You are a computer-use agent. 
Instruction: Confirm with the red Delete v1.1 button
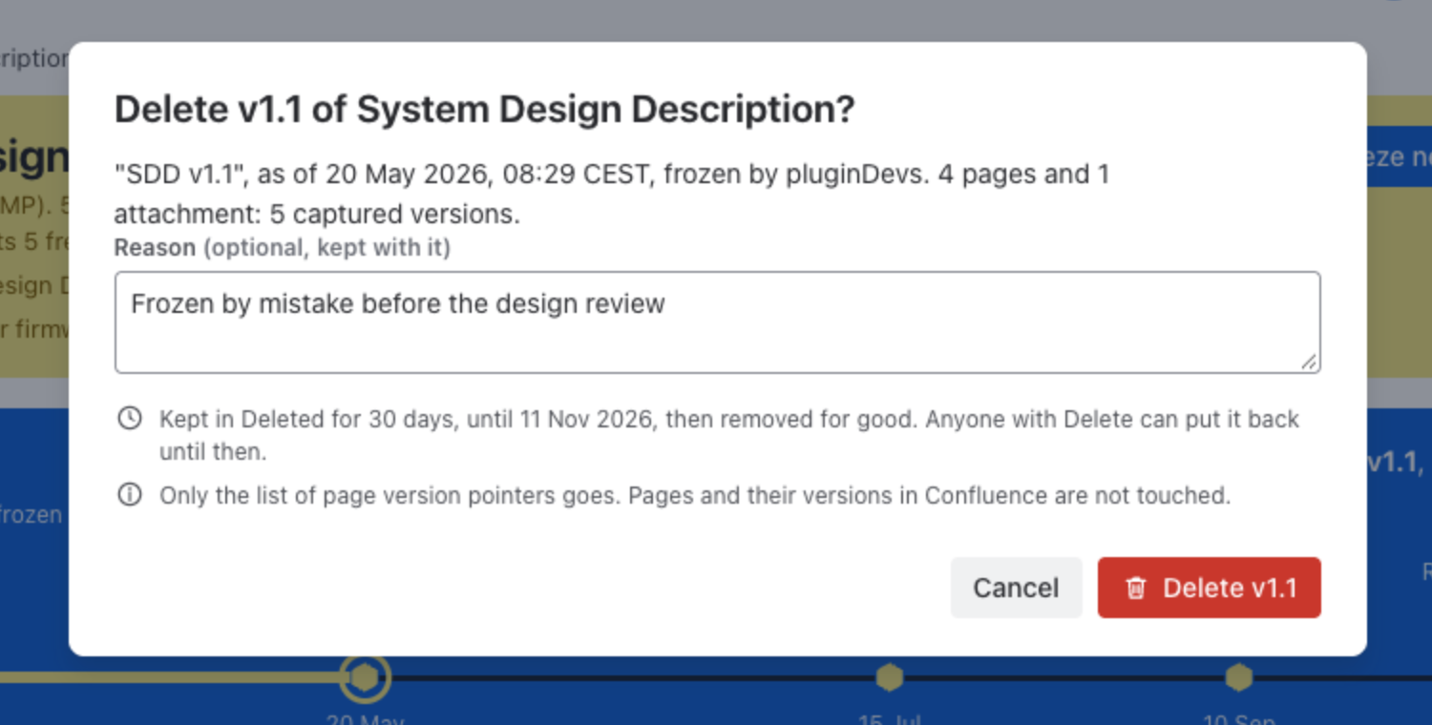coord(1210,588)
